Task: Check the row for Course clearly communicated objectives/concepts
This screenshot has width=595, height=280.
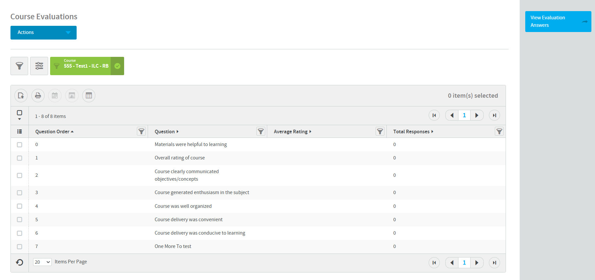Action: (20, 175)
